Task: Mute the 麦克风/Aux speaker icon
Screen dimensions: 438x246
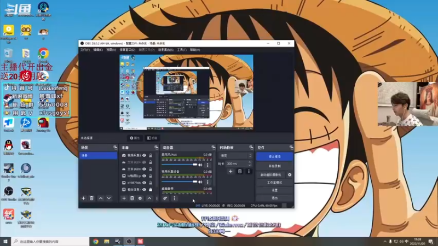Action: [200, 165]
